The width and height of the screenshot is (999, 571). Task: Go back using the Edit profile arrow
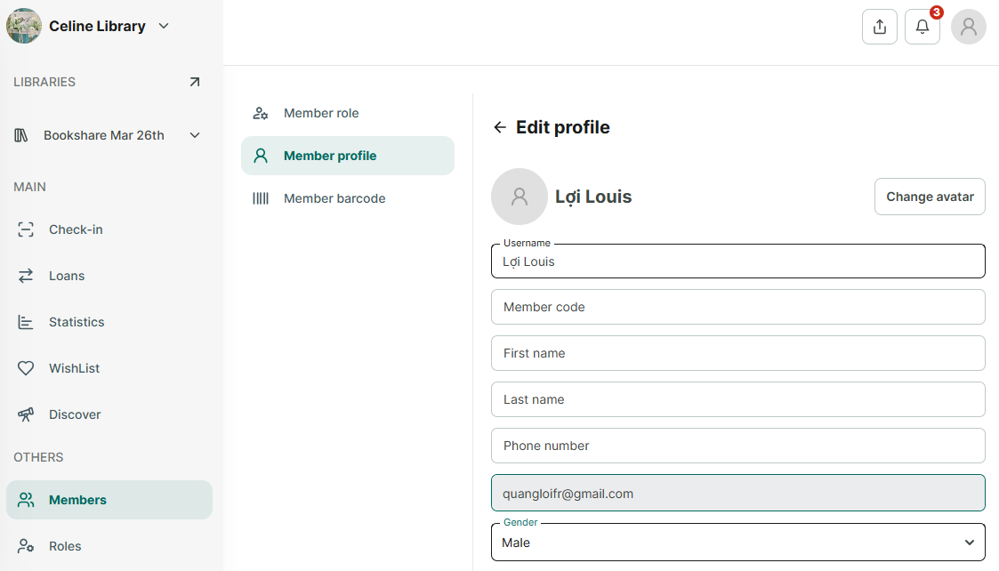pos(500,127)
